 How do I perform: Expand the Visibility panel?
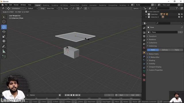click(x=152, y=64)
